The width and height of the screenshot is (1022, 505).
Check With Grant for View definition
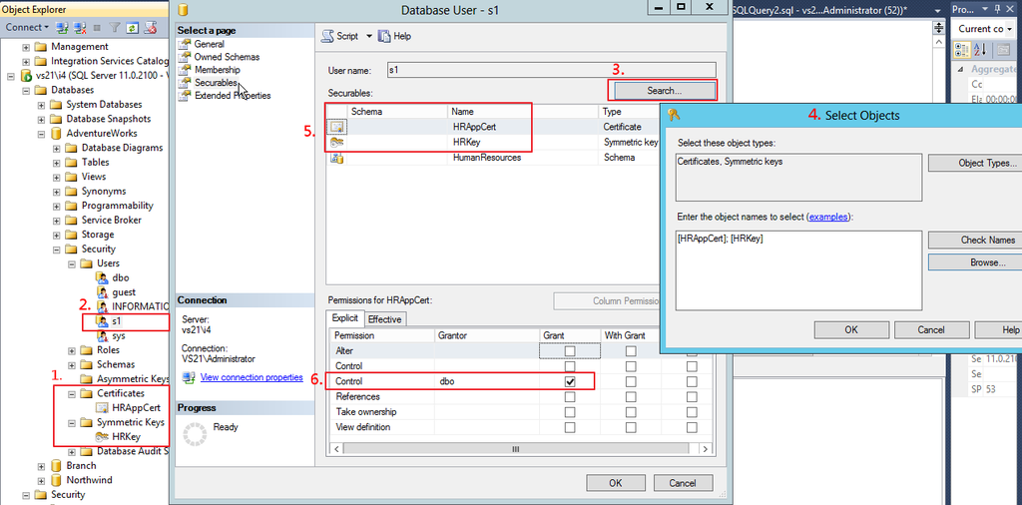point(631,427)
